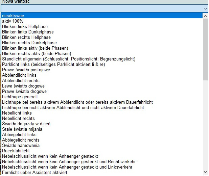Collapse the Nowa wartość combo box arrow
The image size is (209, 176).
pos(205,8)
